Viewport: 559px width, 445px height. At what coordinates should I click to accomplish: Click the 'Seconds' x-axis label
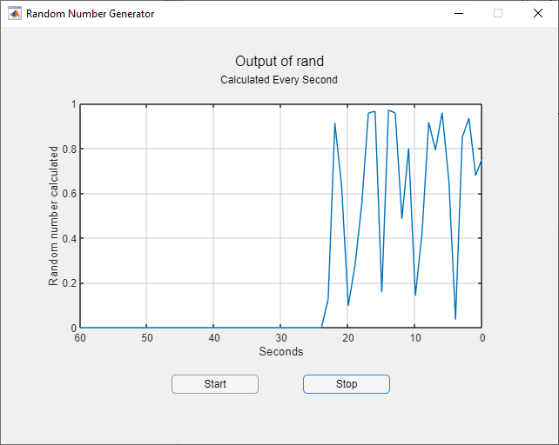click(x=281, y=351)
